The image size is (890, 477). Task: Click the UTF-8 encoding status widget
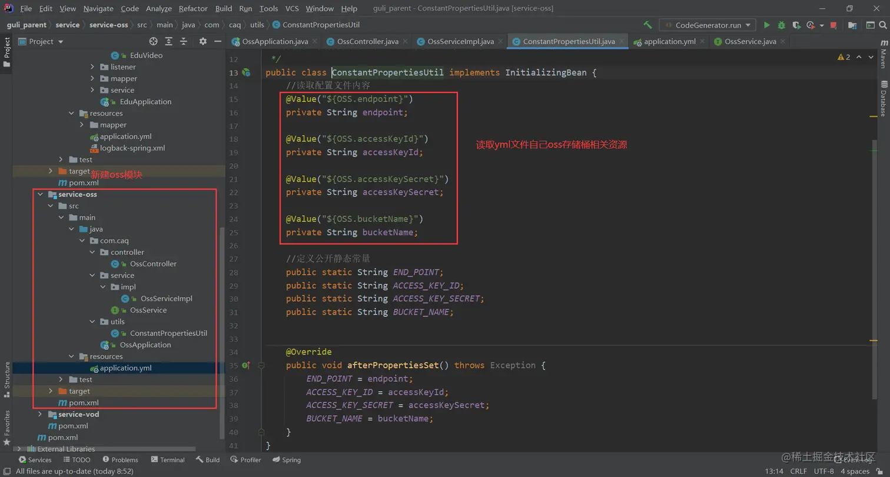(x=823, y=471)
